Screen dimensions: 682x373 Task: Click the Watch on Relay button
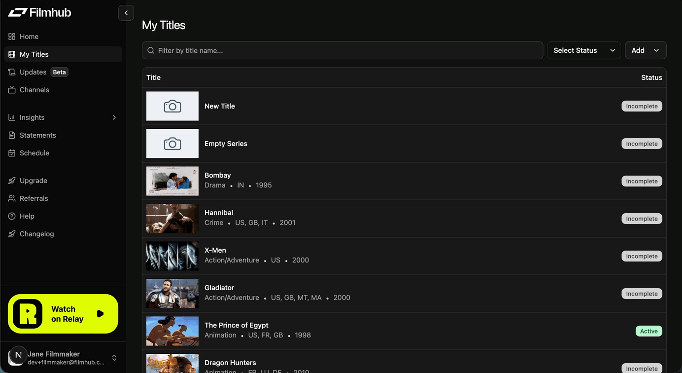click(x=63, y=314)
